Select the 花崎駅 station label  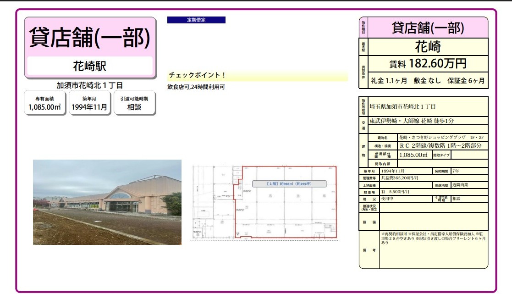[x=90, y=66]
